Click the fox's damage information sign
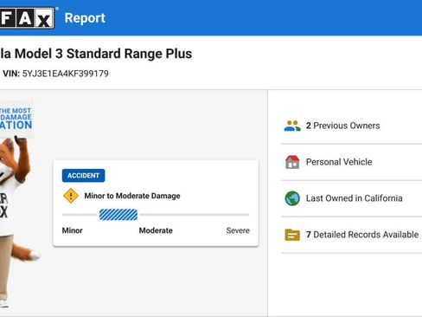Image resolution: width=422 pixels, height=317 pixels. (x=16, y=119)
